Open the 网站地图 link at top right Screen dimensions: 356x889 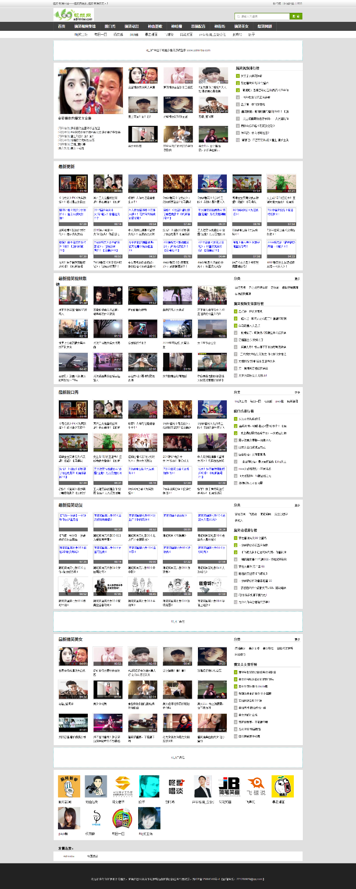pyautogui.click(x=289, y=3)
